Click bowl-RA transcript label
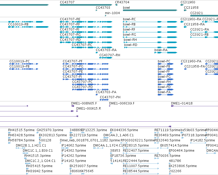This screenshot has height=175, width=218. pyautogui.click(x=161, y=50)
